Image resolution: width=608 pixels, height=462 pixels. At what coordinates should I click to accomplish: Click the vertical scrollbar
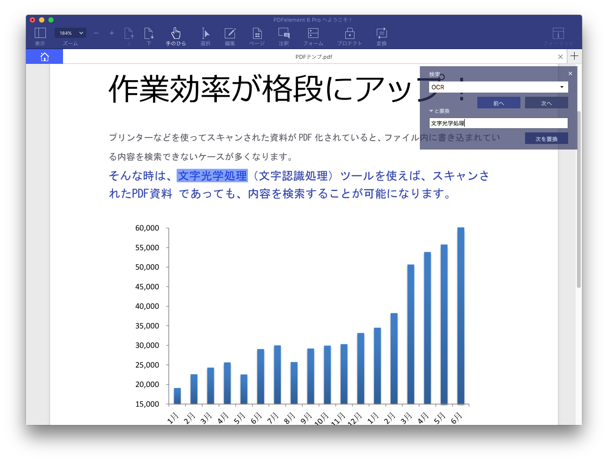tap(579, 199)
